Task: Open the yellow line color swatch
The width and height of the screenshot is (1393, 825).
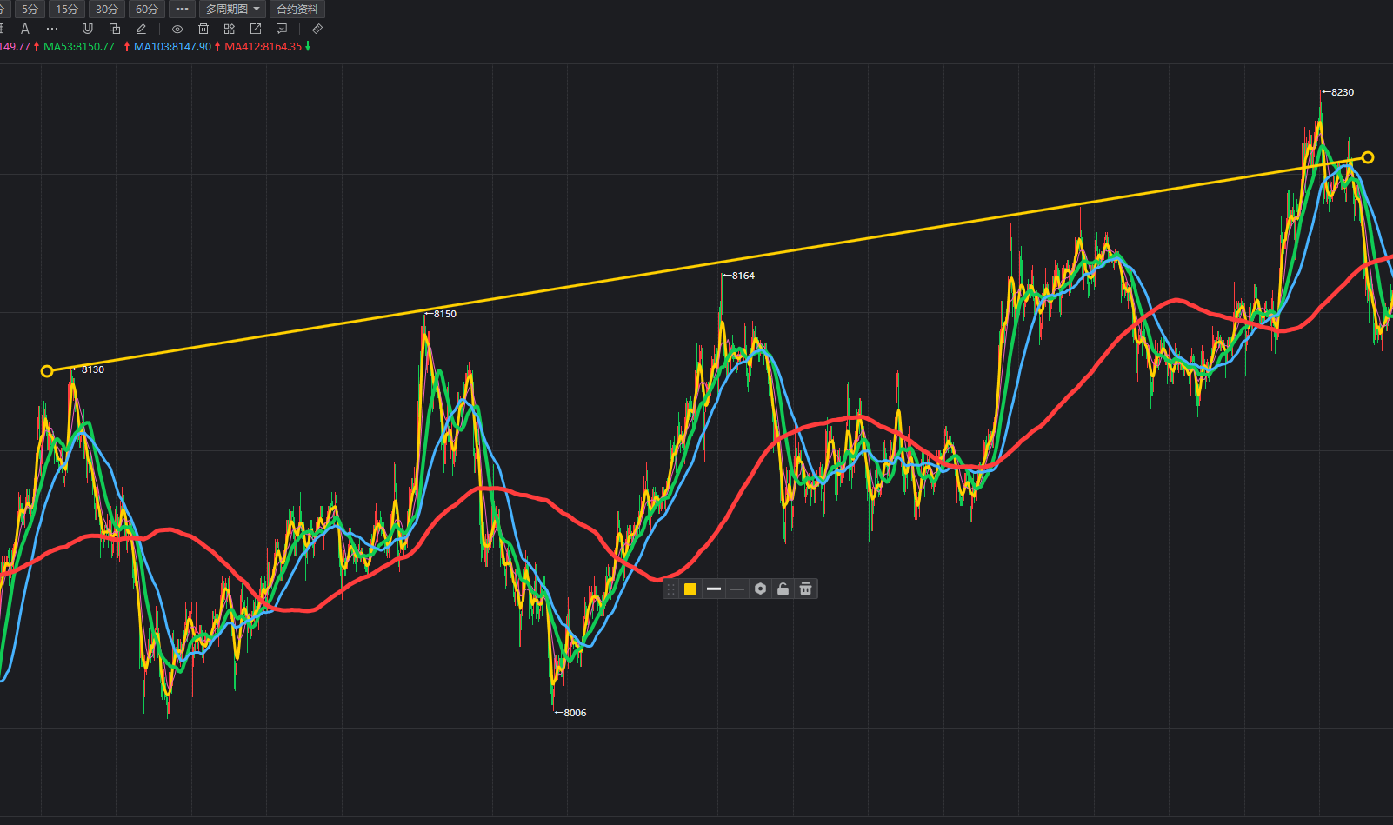Action: tap(690, 589)
